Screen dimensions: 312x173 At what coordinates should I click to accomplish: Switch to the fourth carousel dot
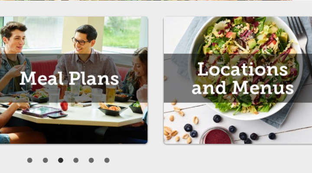pyautogui.click(x=76, y=160)
